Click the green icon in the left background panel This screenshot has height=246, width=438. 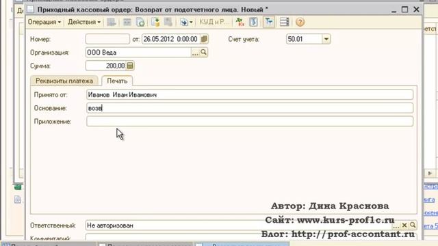[18, 187]
